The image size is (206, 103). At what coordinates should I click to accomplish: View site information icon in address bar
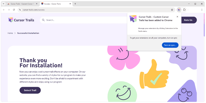(20, 10)
